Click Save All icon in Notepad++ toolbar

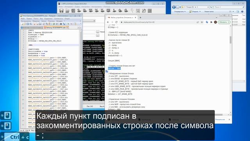click(x=30, y=24)
